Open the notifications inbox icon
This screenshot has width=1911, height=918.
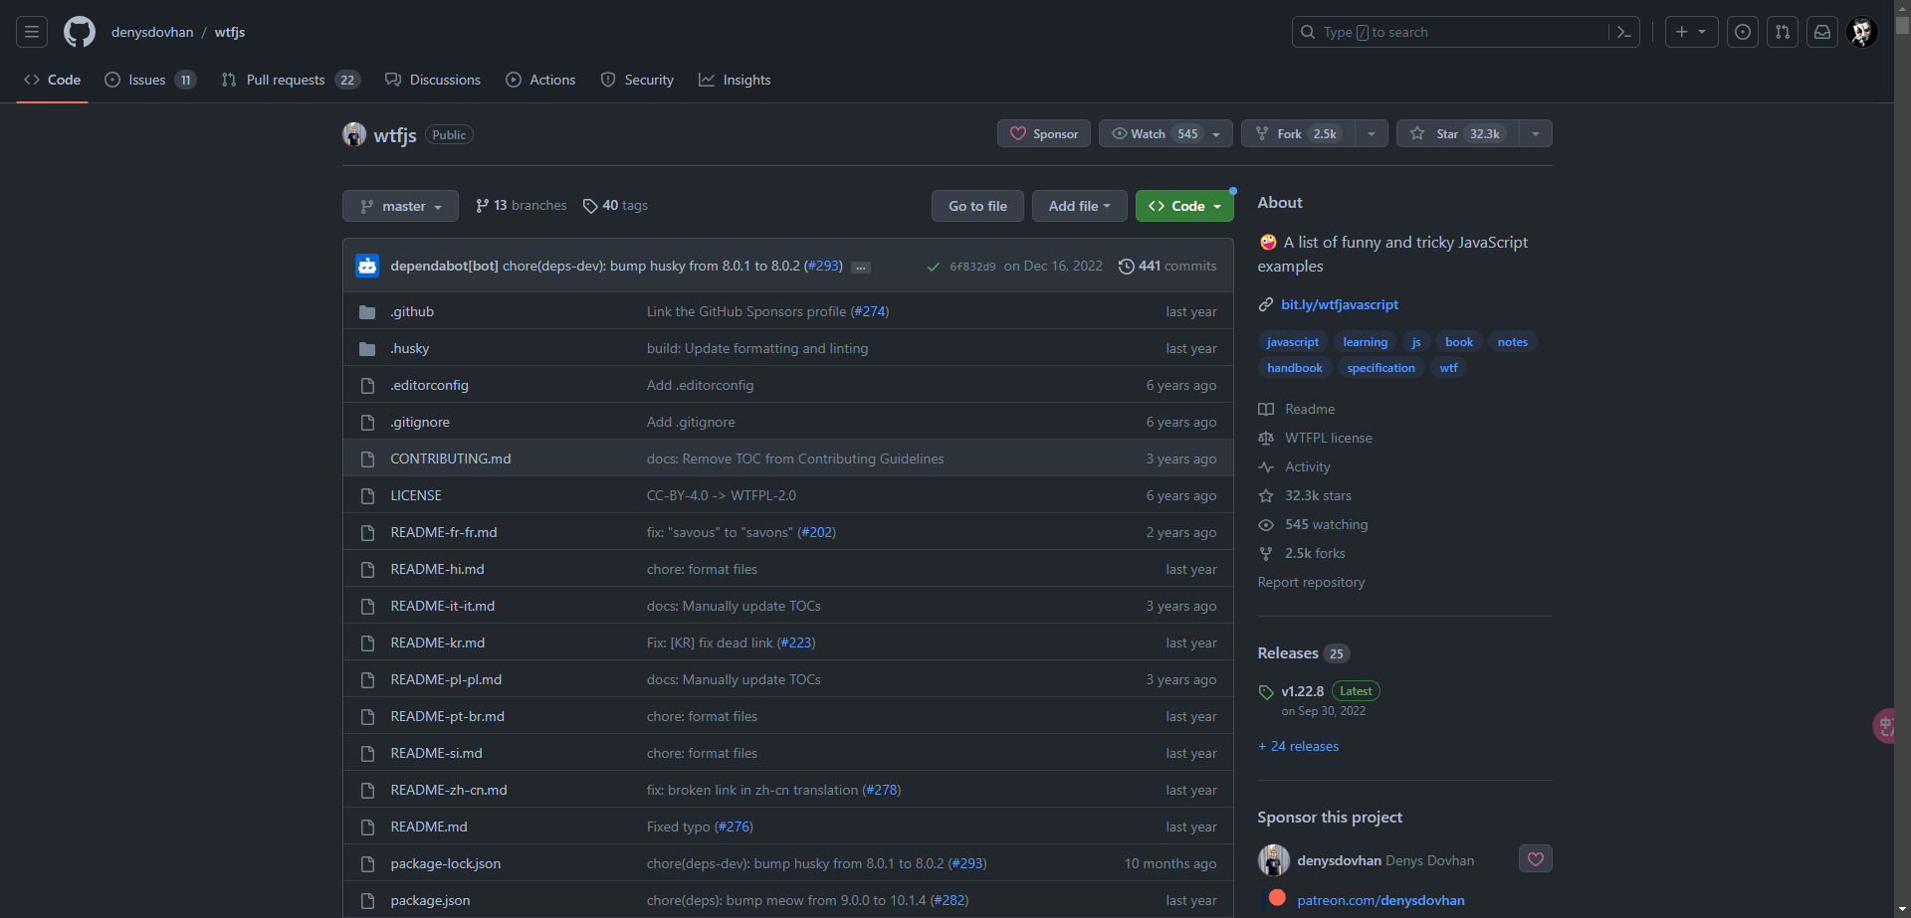[1822, 32]
